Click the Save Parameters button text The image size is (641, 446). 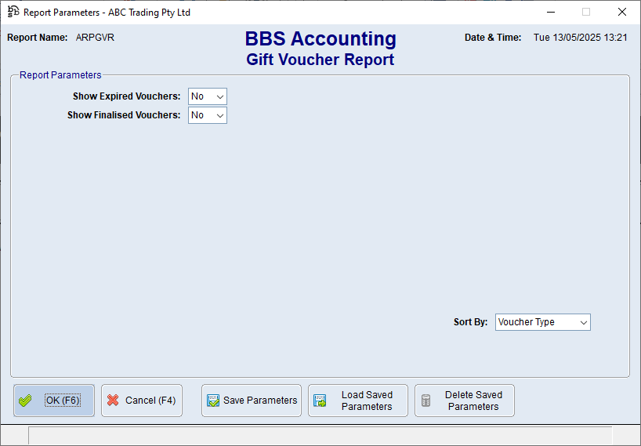[260, 401]
